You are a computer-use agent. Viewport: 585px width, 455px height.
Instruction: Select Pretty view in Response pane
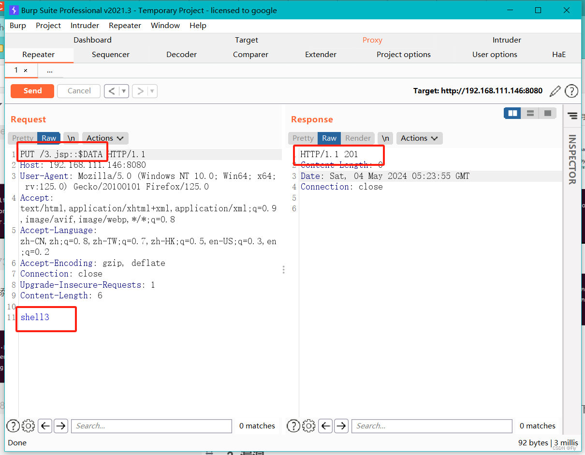303,138
